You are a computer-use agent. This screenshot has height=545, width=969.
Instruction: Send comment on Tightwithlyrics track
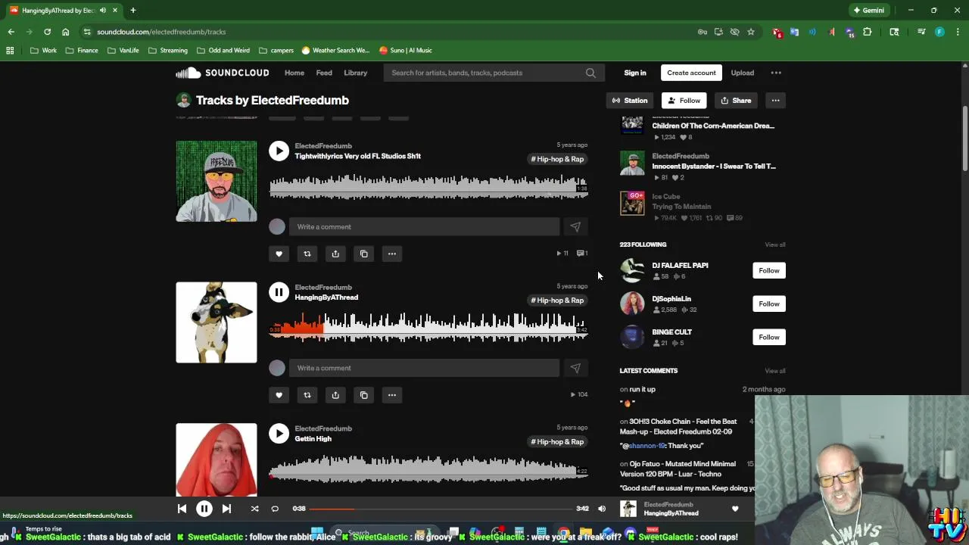[x=575, y=227]
